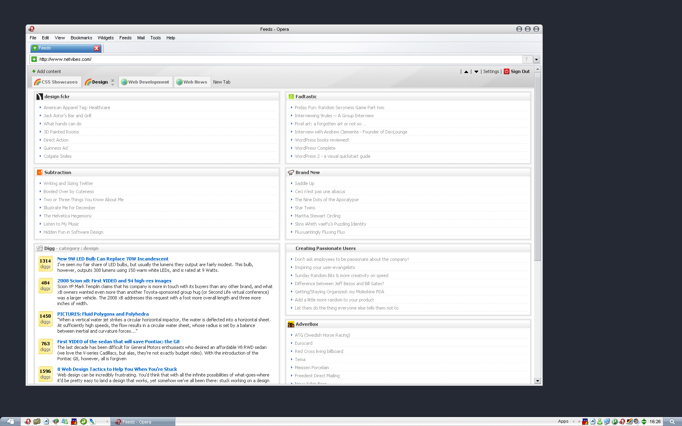682x426 pixels.
Task: Click the Brand New feed icon
Action: coord(291,172)
